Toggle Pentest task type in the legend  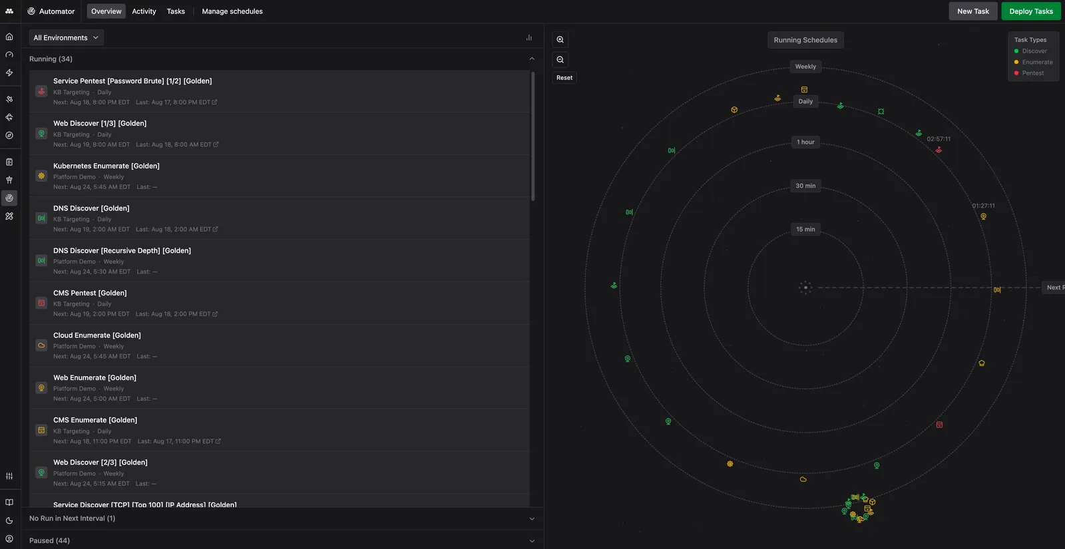click(1029, 73)
